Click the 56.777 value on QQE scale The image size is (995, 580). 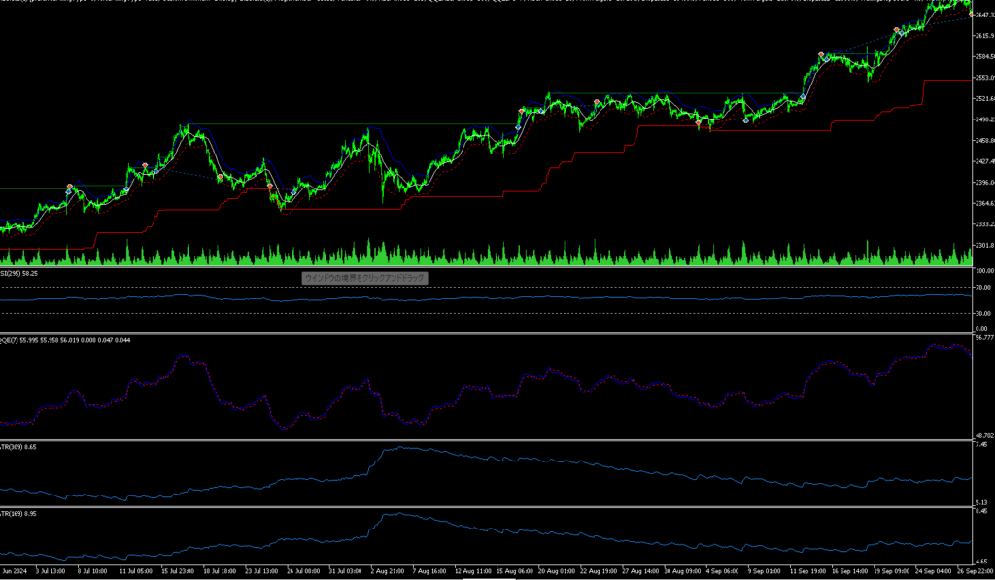(x=982, y=338)
